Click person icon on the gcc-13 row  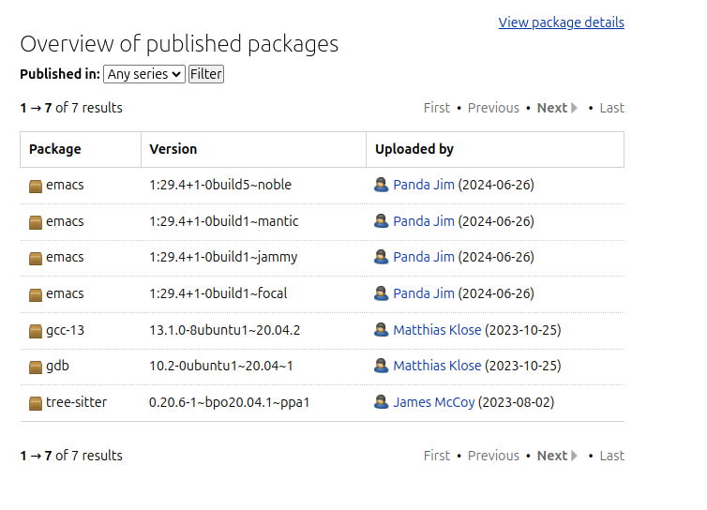click(x=381, y=330)
